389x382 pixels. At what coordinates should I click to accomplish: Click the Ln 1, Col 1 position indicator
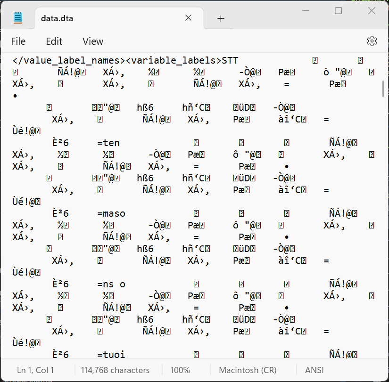click(x=35, y=370)
